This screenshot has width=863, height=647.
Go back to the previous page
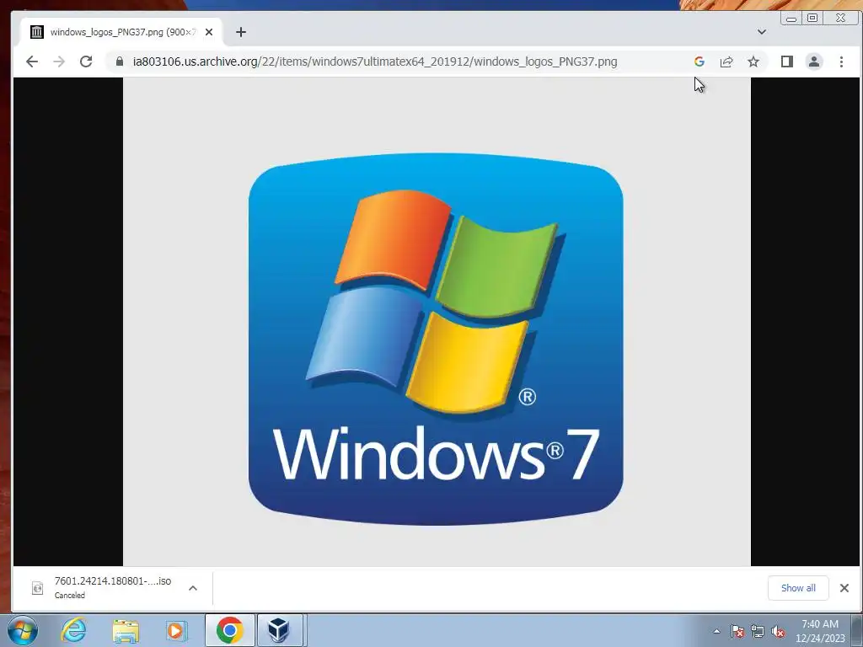click(32, 61)
